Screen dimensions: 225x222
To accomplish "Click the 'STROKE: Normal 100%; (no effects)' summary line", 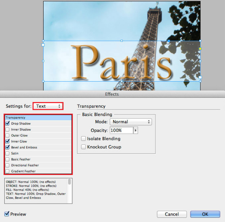I will [x=31, y=186].
